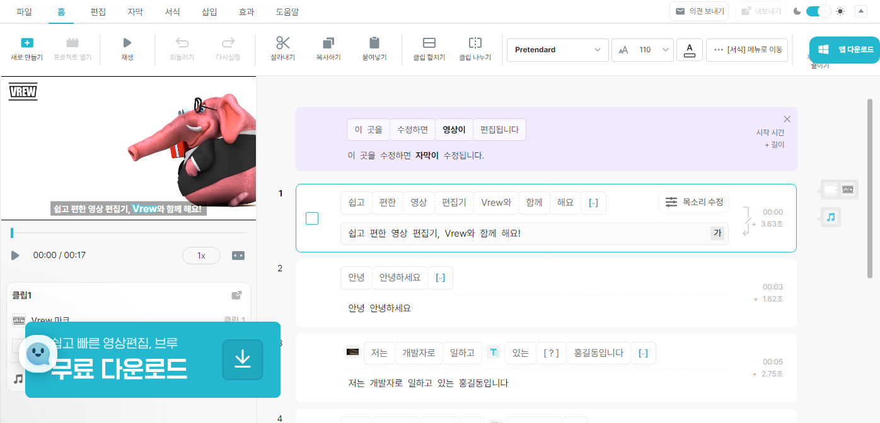
Task: Open the font color picker
Action: [x=690, y=50]
